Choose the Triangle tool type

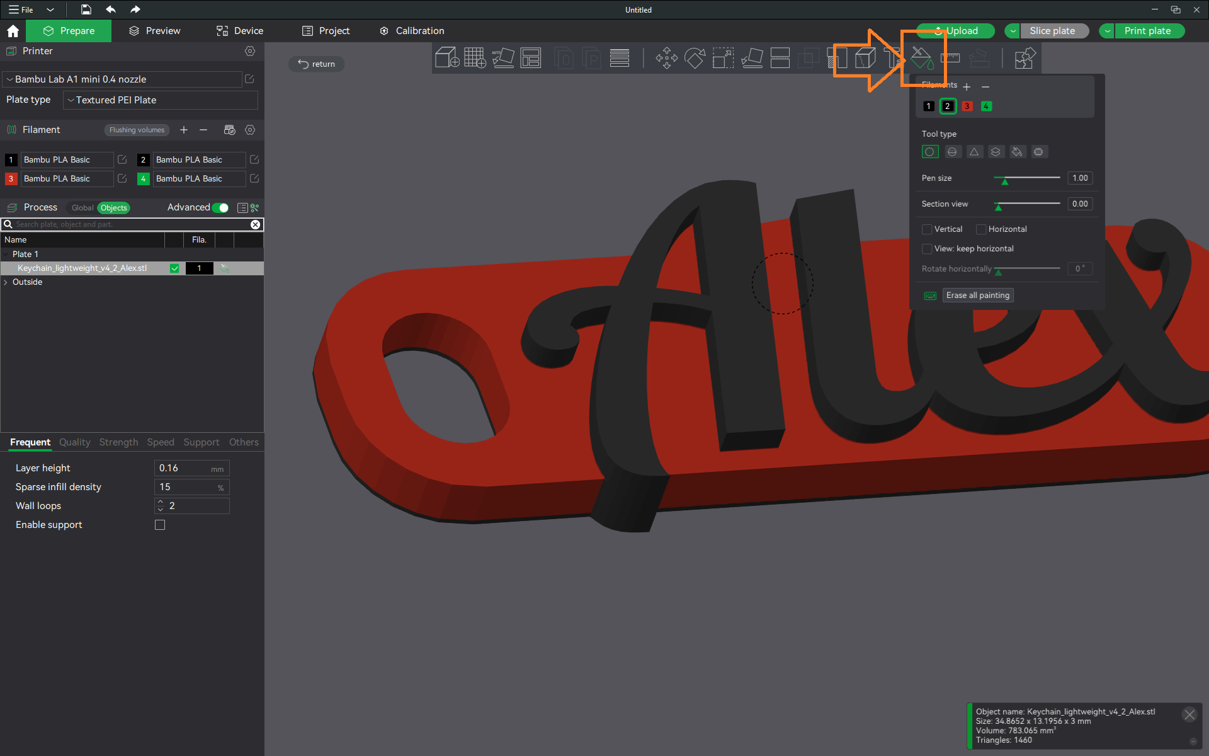[x=974, y=152]
